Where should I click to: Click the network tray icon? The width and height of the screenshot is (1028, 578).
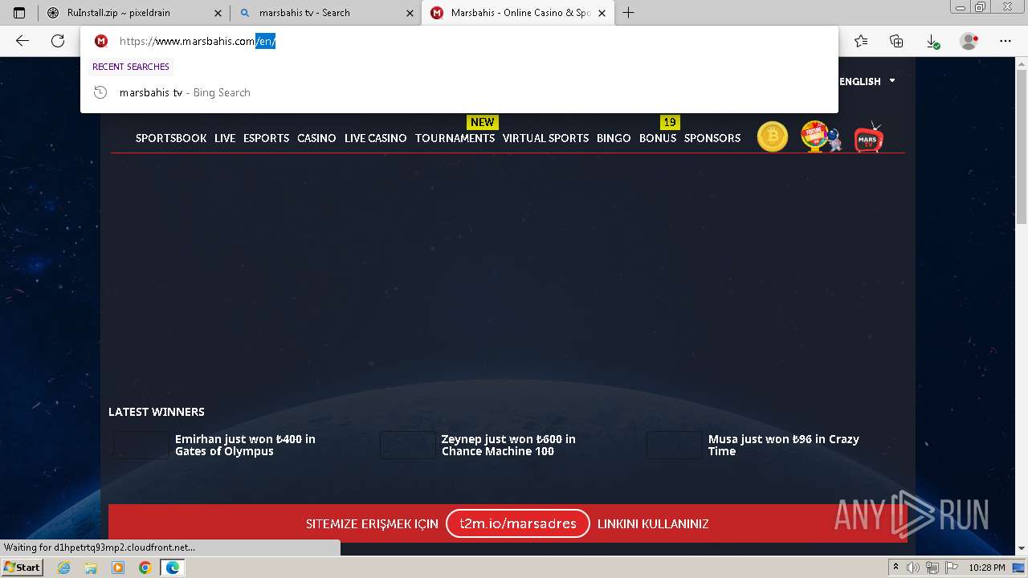tap(932, 568)
